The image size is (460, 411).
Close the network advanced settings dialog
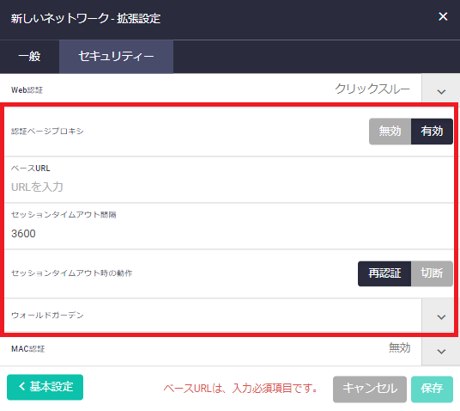pyautogui.click(x=443, y=16)
